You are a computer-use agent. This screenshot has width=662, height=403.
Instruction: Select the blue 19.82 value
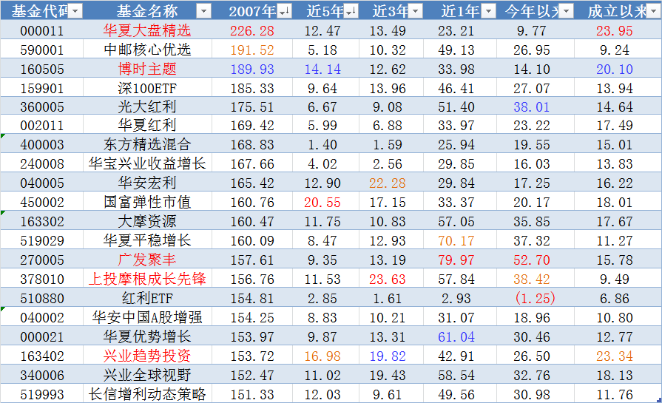click(387, 356)
